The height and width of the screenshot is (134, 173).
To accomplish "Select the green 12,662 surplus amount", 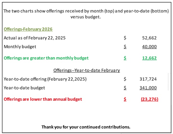I will 149,58.
